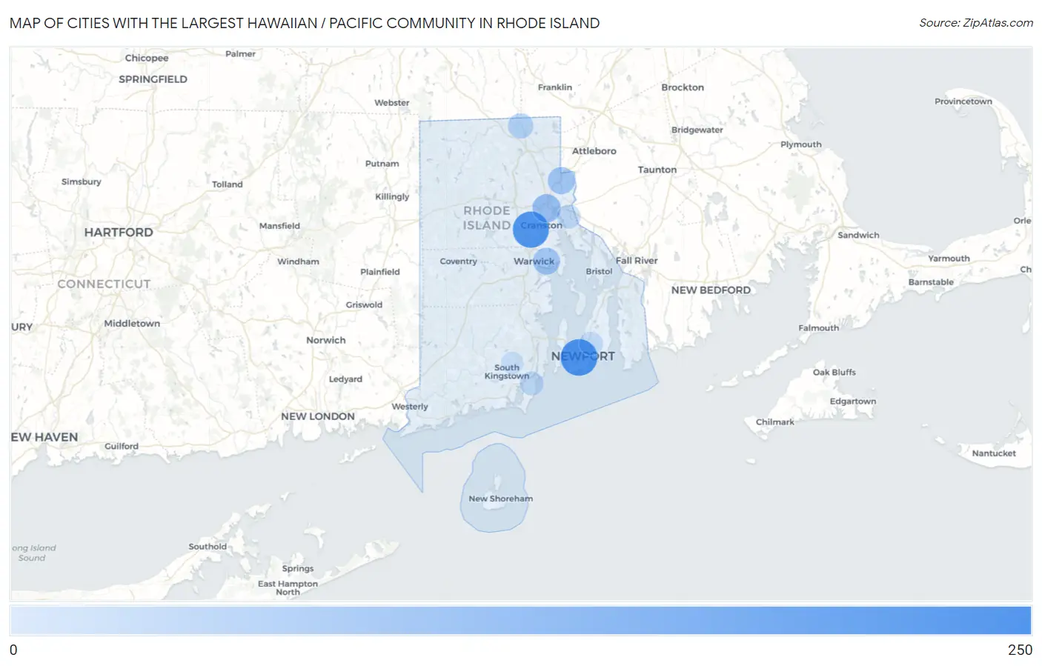This screenshot has width=1042, height=666.
Task: Click the 'Plainfield' town label
Action: coord(380,272)
